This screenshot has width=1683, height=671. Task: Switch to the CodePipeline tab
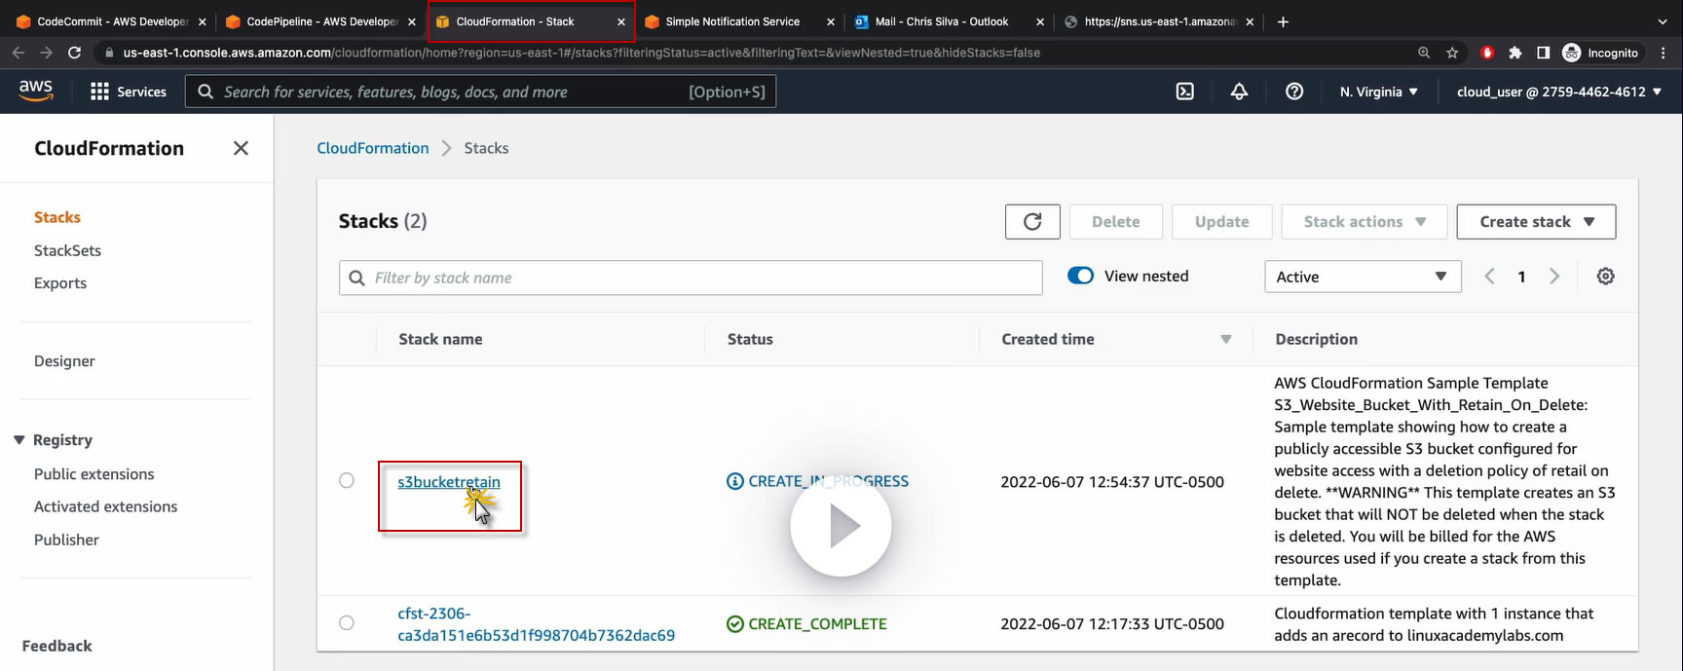tap(321, 21)
